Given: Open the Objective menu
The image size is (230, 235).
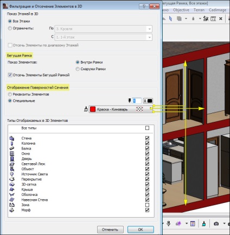Looking at the screenshot, I should (181, 10).
